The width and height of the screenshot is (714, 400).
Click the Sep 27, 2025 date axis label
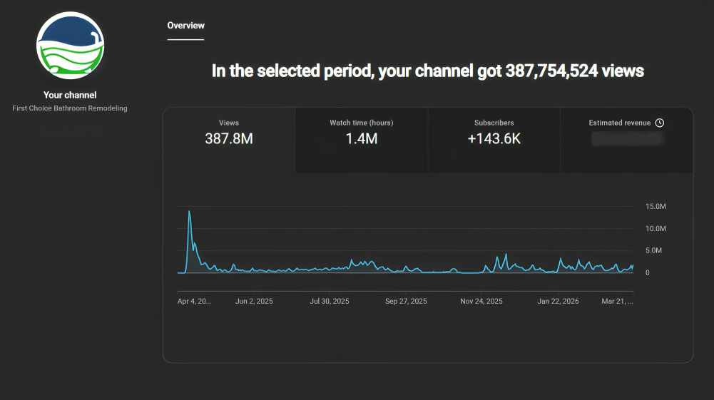pyautogui.click(x=406, y=302)
